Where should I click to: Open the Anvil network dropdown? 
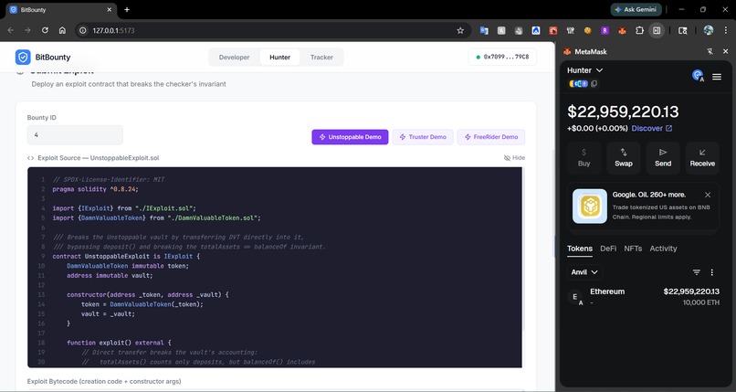coord(584,272)
